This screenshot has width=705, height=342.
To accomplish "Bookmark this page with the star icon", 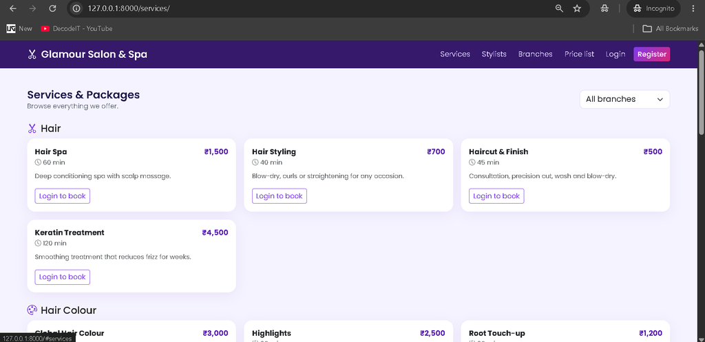I will [x=578, y=8].
